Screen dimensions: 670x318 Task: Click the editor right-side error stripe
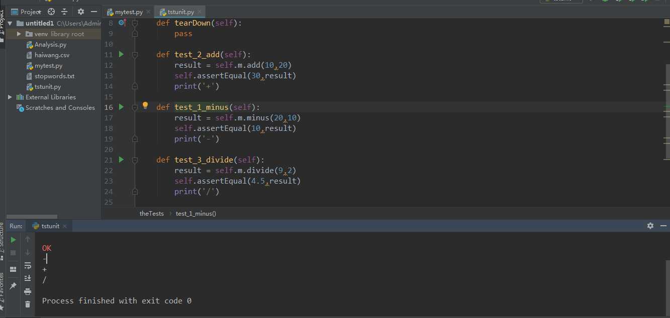(666, 113)
